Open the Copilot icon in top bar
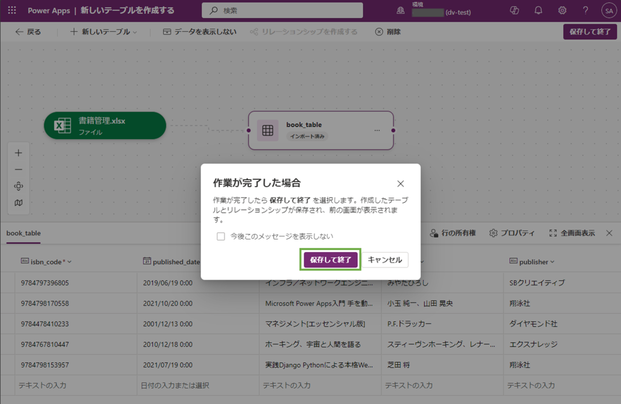 [x=514, y=10]
